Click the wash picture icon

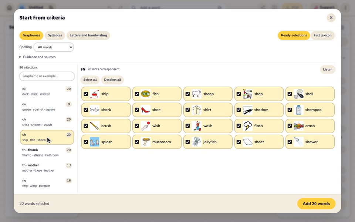(196, 126)
